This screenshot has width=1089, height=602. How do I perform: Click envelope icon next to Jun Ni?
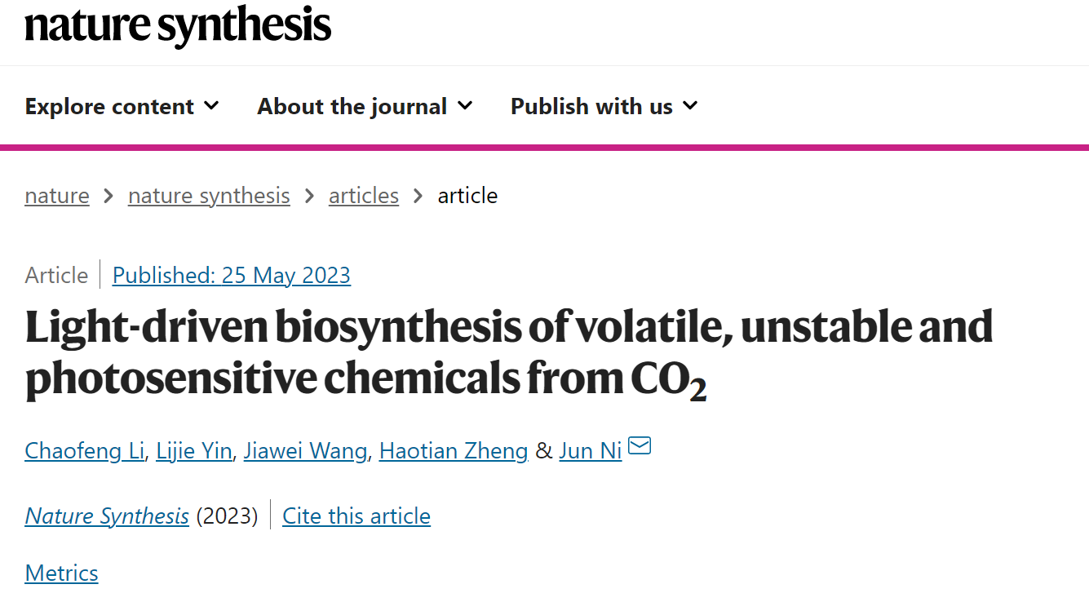(640, 446)
